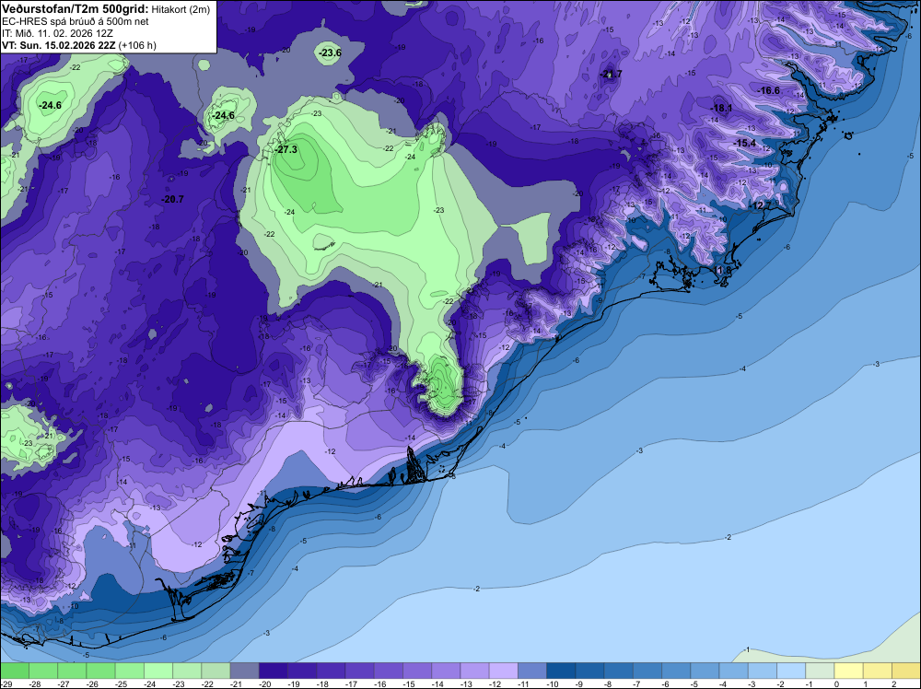The height and width of the screenshot is (689, 921).
Task: Select the light blue legend swatch labeled -2
Action: [x=791, y=671]
